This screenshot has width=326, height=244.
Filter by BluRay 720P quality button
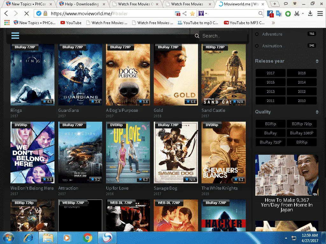click(271, 142)
